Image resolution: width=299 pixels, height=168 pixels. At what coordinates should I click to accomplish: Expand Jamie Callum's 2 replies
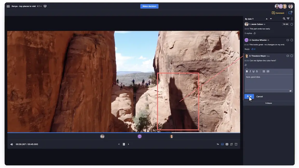[248, 33]
